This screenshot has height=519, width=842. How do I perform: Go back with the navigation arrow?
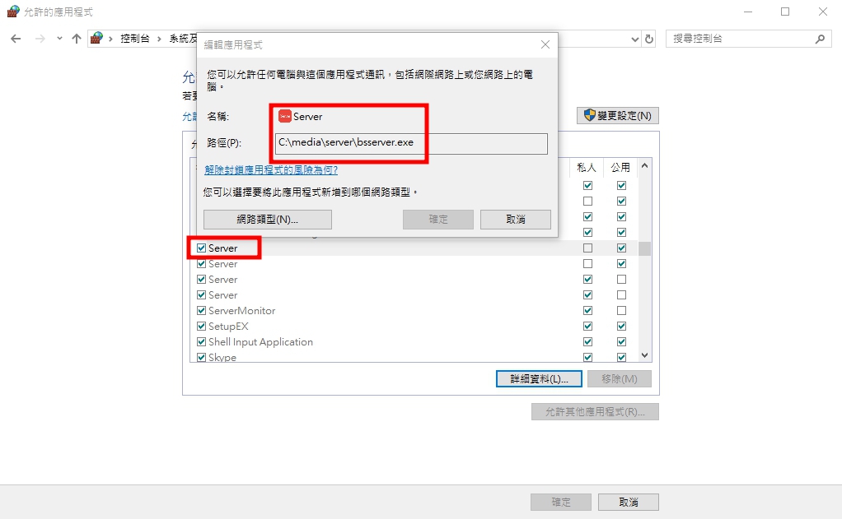16,39
